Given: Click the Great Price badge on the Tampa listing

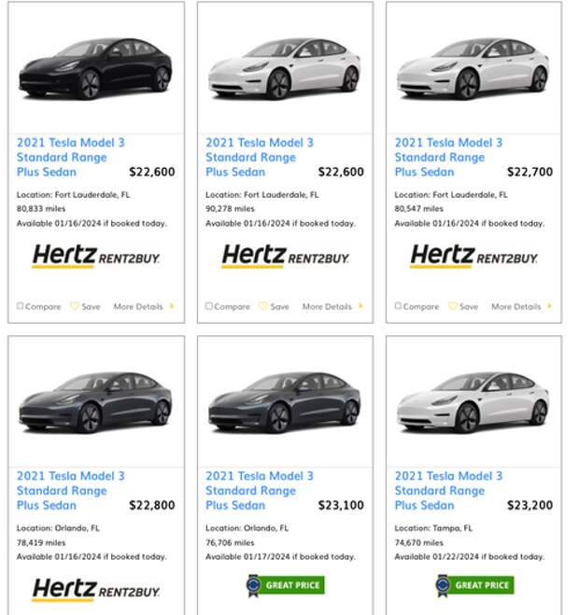Looking at the screenshot, I should [473, 585].
